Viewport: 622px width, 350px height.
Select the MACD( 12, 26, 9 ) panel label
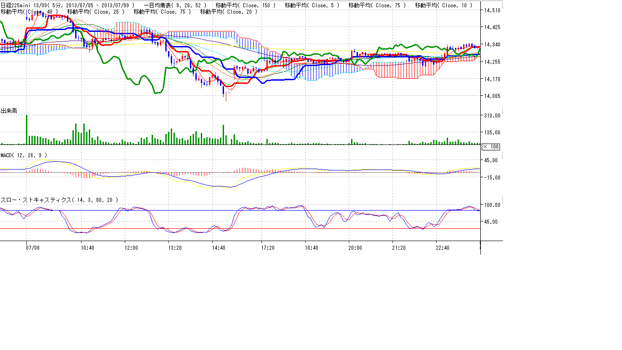[x=24, y=155]
